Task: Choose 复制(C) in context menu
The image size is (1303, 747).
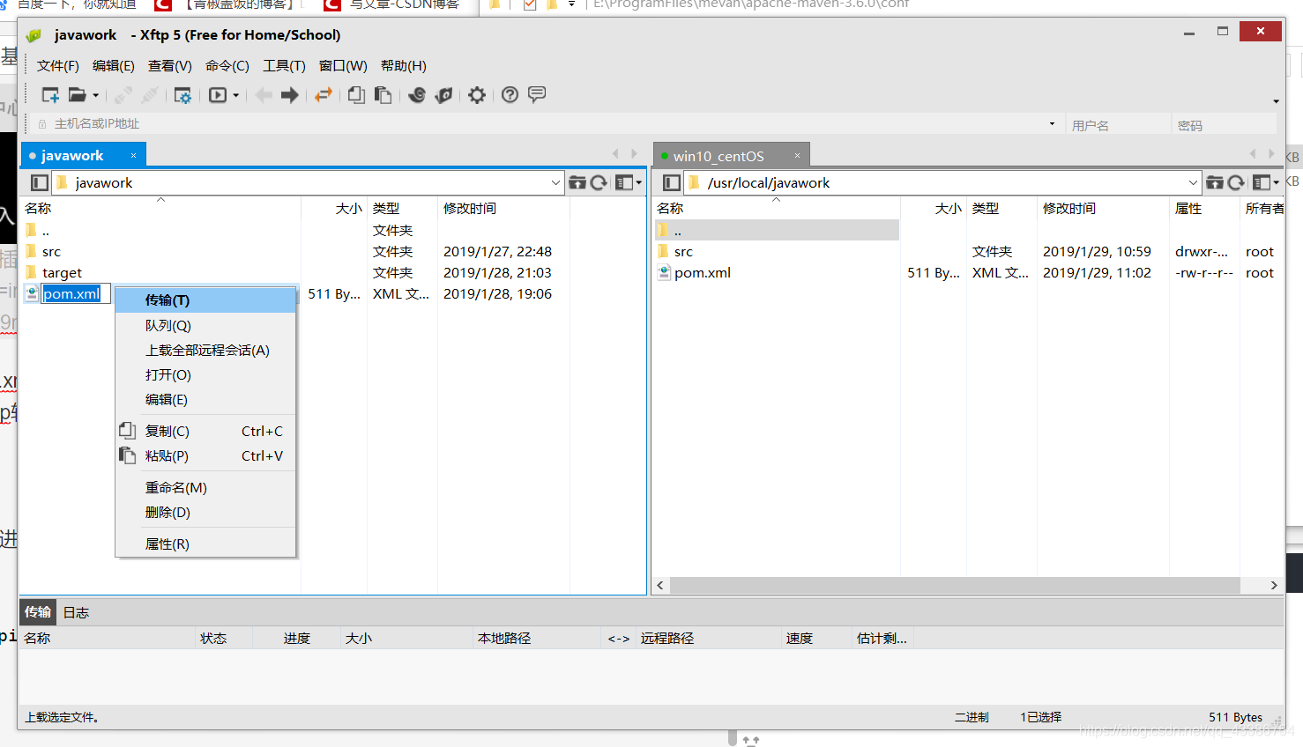Action: coord(205,431)
